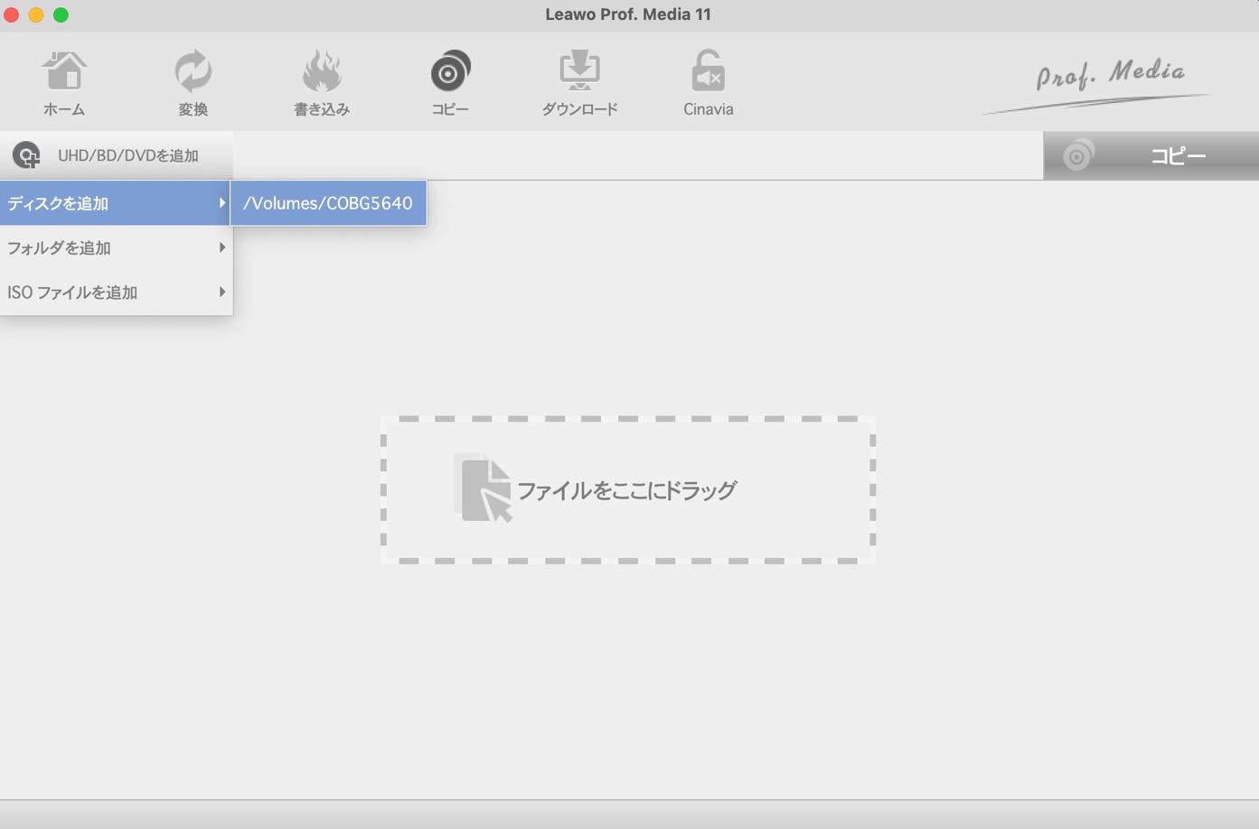Click the file-with-cursor icon in drop zone
The image size is (1259, 829).
coord(484,489)
